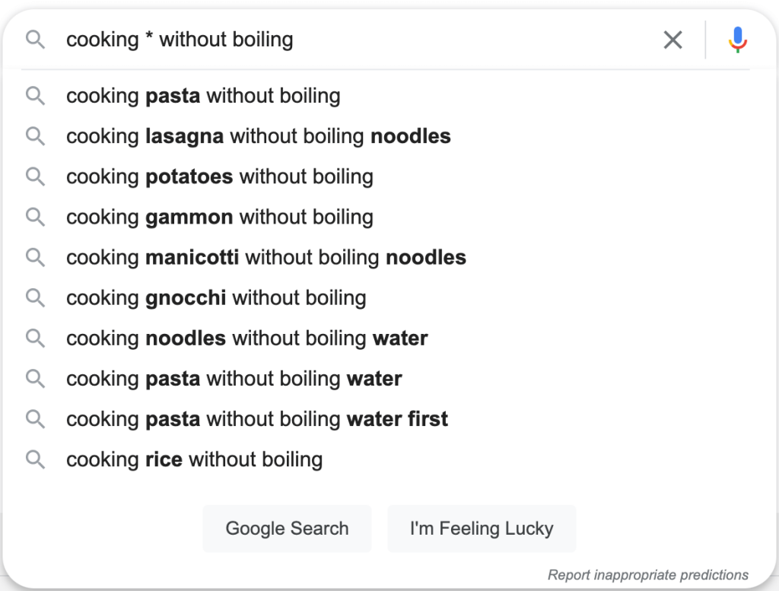Open 'Report inappropriate predictions' link
This screenshot has width=779, height=591.
point(648,574)
